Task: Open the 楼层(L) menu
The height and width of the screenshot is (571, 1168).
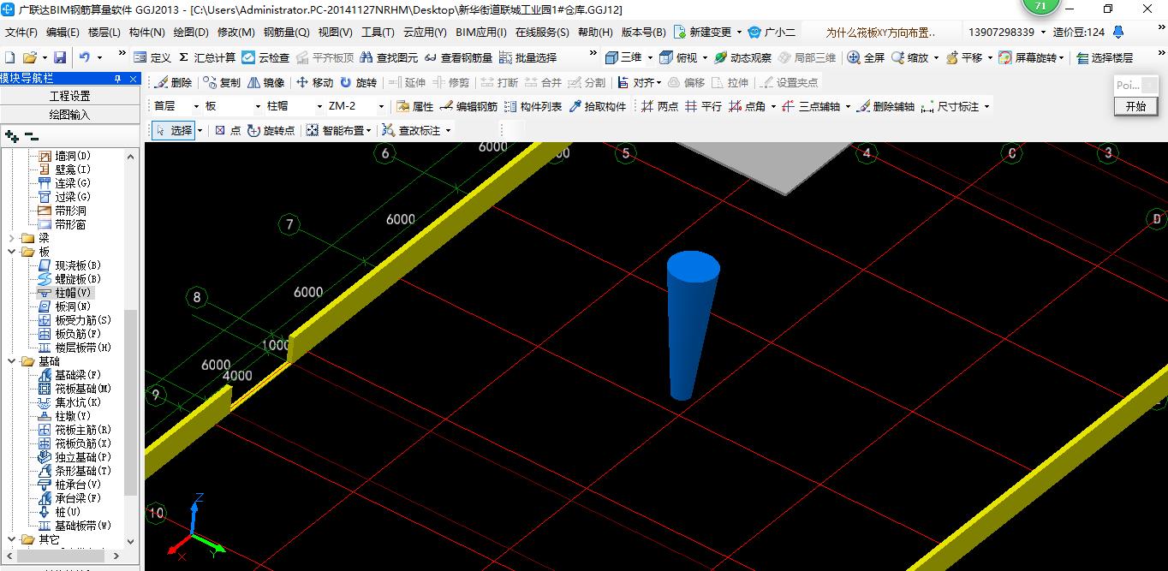Action: tap(104, 33)
